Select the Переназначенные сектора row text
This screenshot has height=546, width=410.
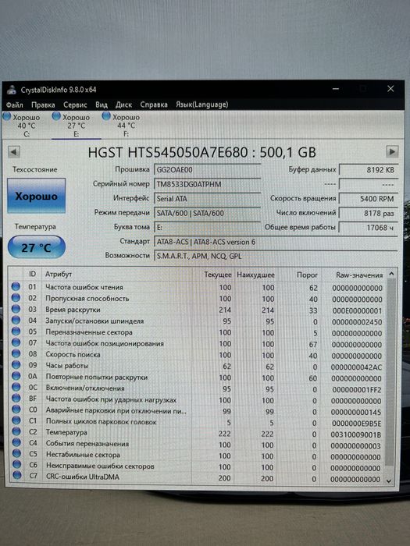pyautogui.click(x=89, y=332)
